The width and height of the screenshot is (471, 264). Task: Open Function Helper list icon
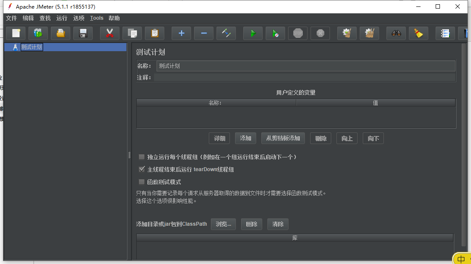[x=445, y=33]
